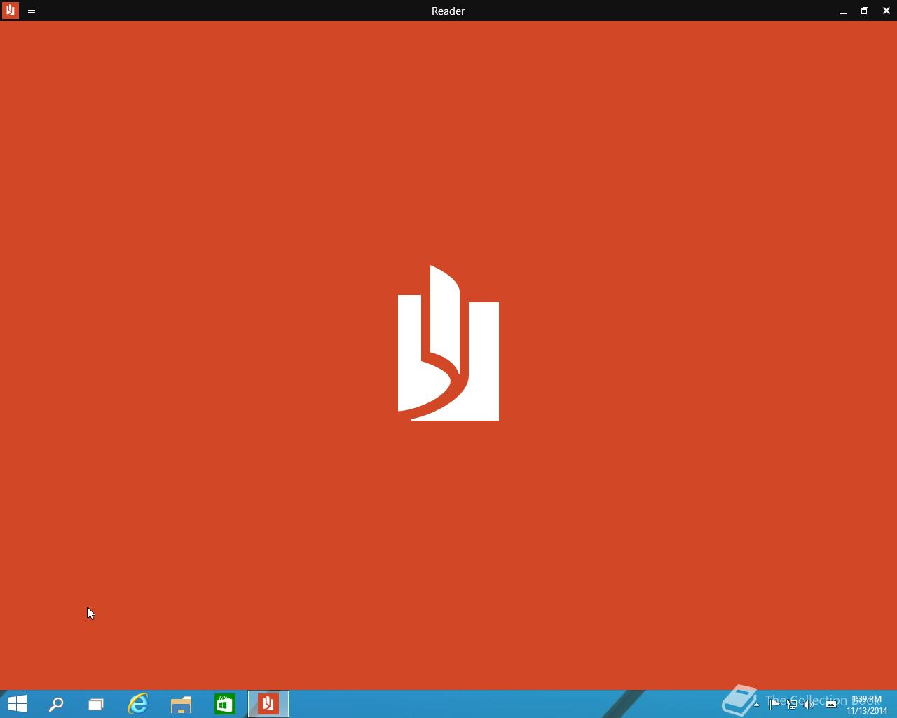The height and width of the screenshot is (718, 897).
Task: Open the Reader app menu hamburger icon
Action: point(32,11)
